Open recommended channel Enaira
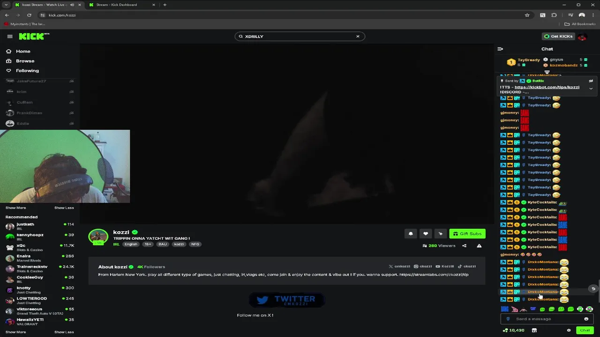The height and width of the screenshot is (337, 600). [x=39, y=258]
